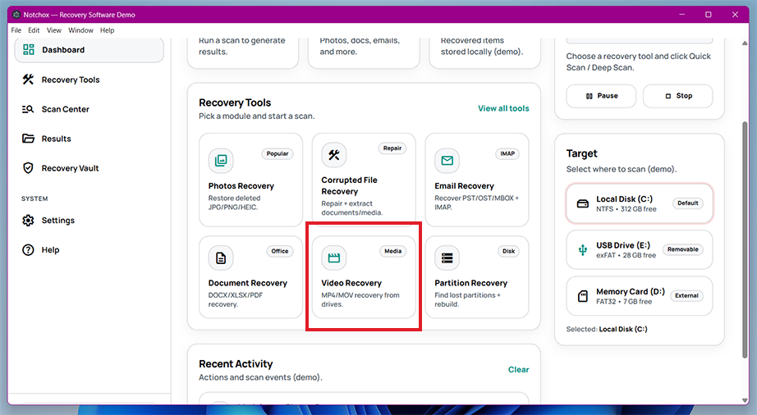The width and height of the screenshot is (757, 415).
Task: Click the Memory Card SD icon
Action: coord(583,296)
